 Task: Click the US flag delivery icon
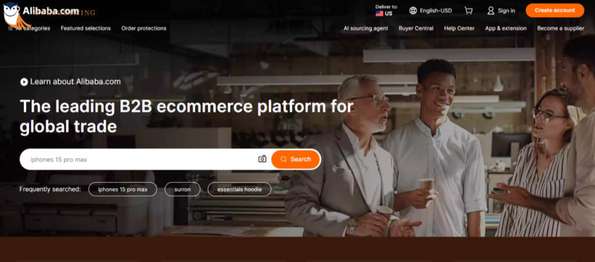pos(379,13)
